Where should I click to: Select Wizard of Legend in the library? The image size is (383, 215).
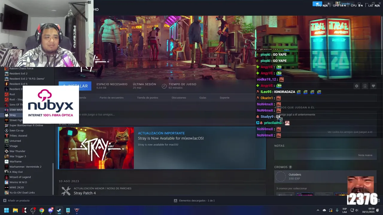(x=20, y=177)
